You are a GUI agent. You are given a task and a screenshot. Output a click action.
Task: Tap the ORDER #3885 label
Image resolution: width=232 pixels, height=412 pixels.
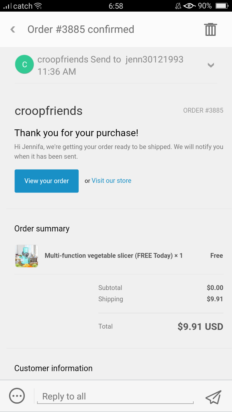(x=203, y=110)
